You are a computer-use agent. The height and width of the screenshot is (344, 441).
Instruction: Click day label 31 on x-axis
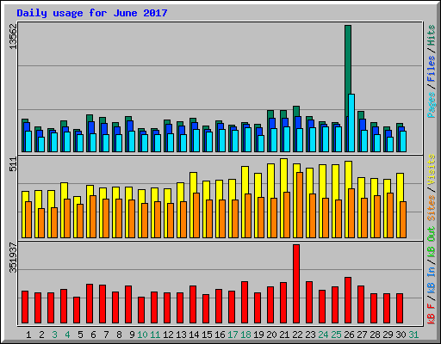pos(413,335)
